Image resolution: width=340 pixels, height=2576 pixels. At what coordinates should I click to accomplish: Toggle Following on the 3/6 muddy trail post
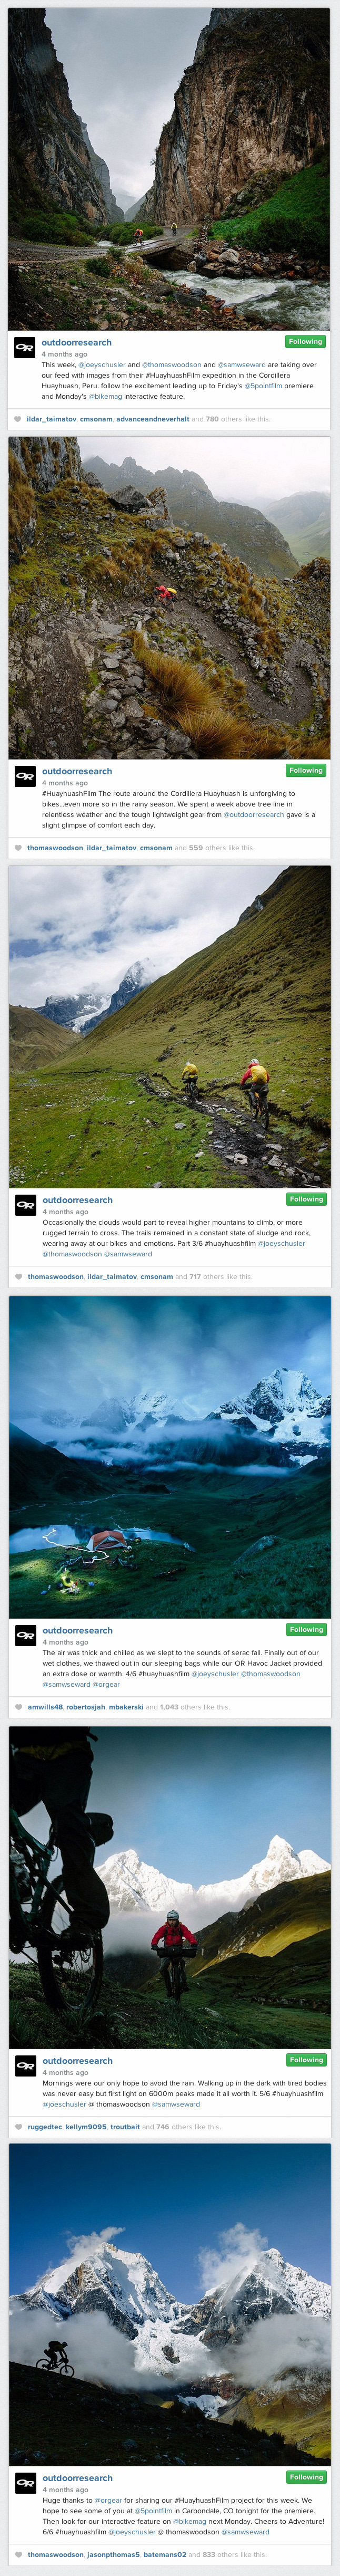306,1199
